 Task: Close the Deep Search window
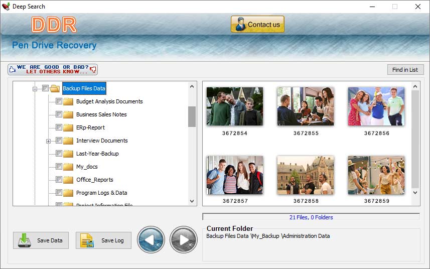(417, 7)
